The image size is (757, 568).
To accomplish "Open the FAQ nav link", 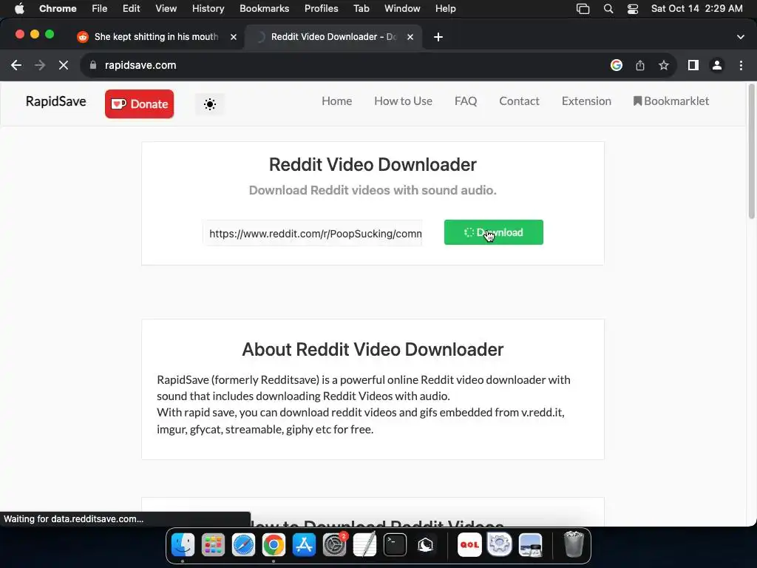I will tap(466, 101).
